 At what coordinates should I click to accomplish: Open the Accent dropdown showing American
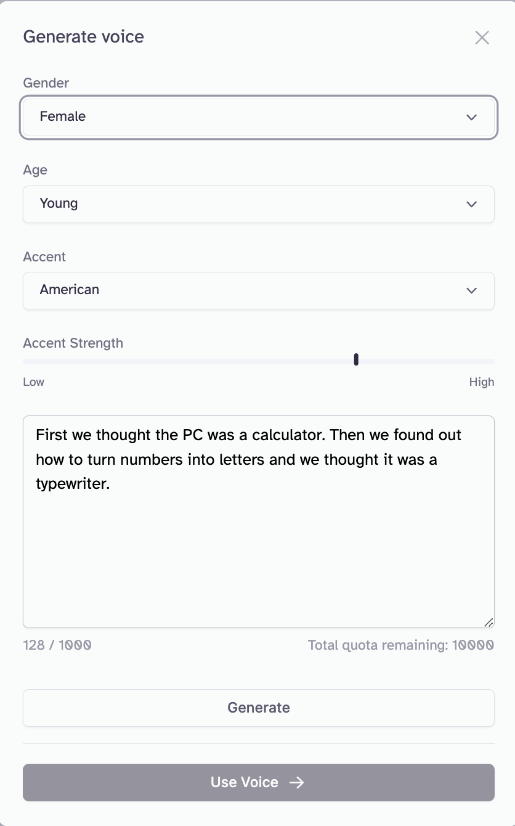point(258,290)
